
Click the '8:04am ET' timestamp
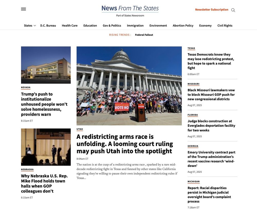click(x=82, y=159)
